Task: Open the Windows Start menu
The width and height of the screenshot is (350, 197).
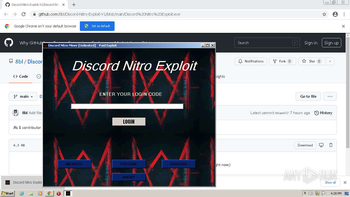Action: coord(8,193)
